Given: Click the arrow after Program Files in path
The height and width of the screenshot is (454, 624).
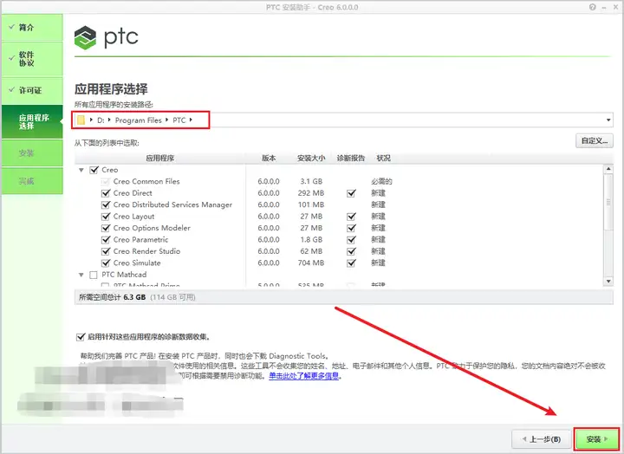Looking at the screenshot, I should [x=166, y=120].
